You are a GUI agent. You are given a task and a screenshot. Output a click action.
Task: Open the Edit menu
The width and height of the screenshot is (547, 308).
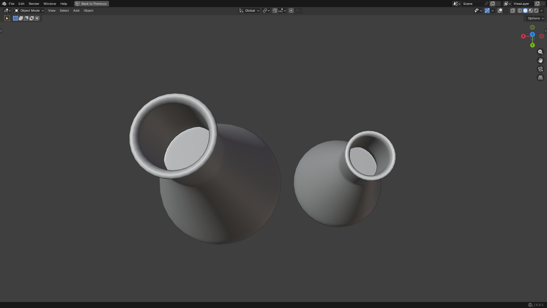click(x=21, y=4)
